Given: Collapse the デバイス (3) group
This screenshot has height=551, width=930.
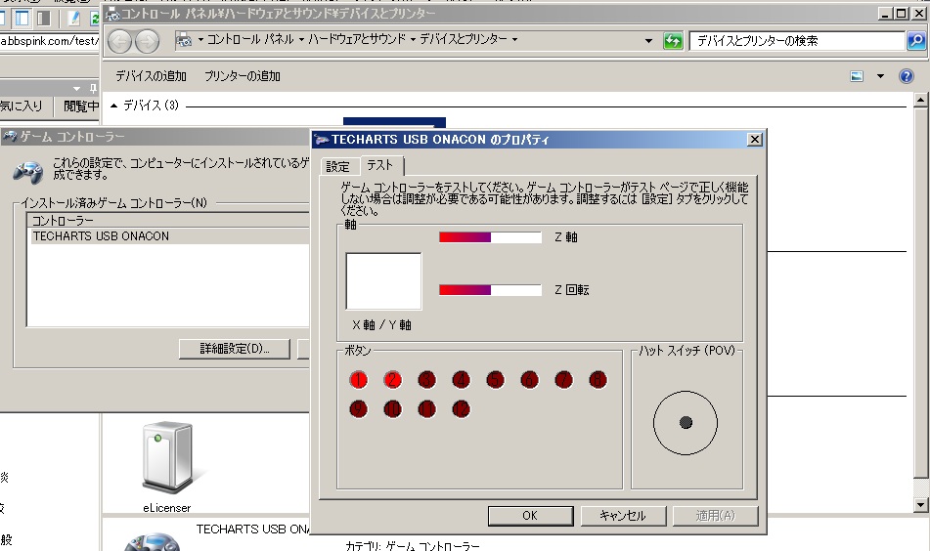Looking at the screenshot, I should point(113,106).
